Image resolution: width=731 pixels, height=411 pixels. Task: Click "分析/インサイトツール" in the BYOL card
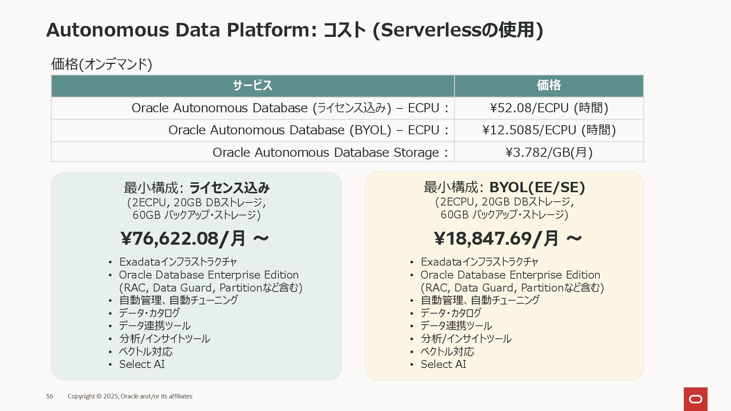click(x=466, y=339)
